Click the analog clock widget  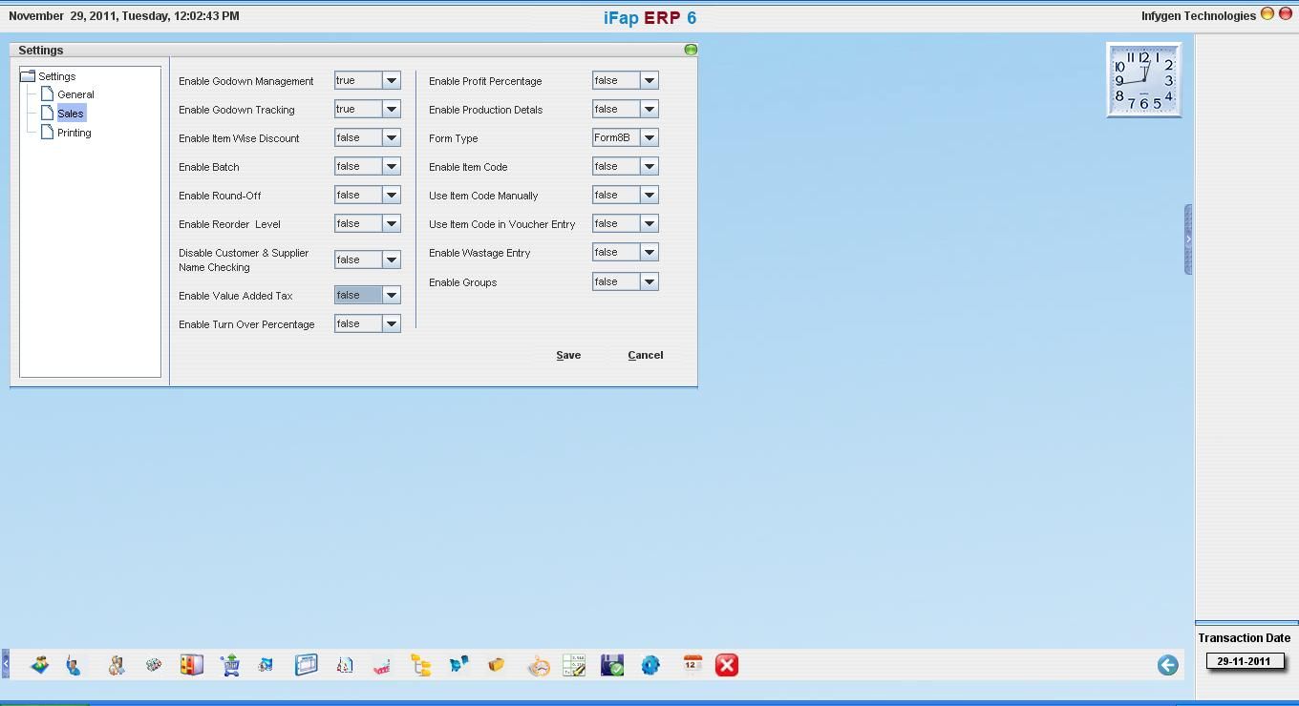click(x=1143, y=80)
